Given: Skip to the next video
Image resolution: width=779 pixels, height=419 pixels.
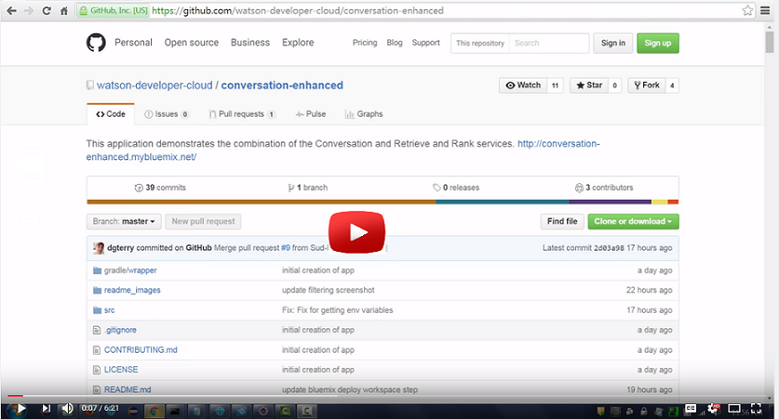Looking at the screenshot, I should point(46,409).
